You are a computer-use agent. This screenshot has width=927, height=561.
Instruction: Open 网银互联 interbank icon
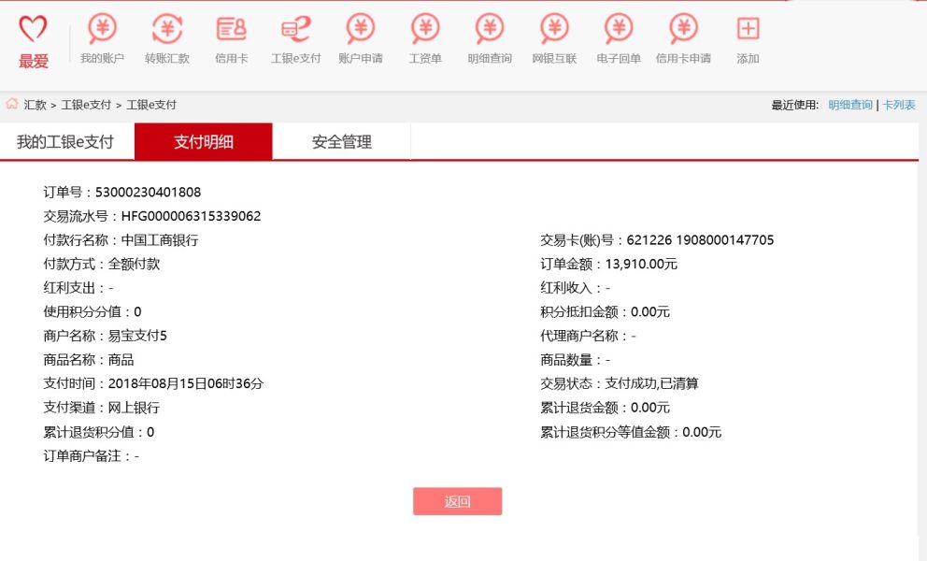coord(554,30)
